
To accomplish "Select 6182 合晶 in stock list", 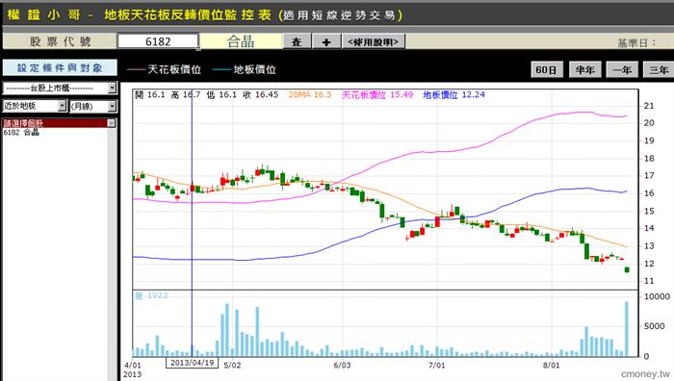I will pos(21,133).
